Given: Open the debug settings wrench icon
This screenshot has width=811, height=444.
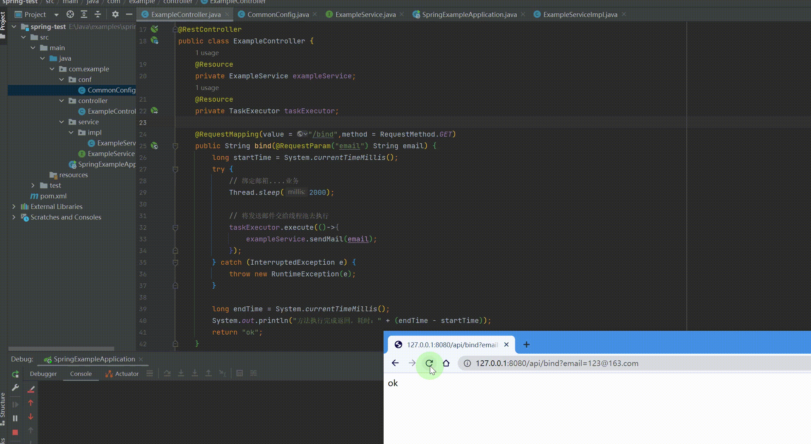Looking at the screenshot, I should pyautogui.click(x=15, y=388).
